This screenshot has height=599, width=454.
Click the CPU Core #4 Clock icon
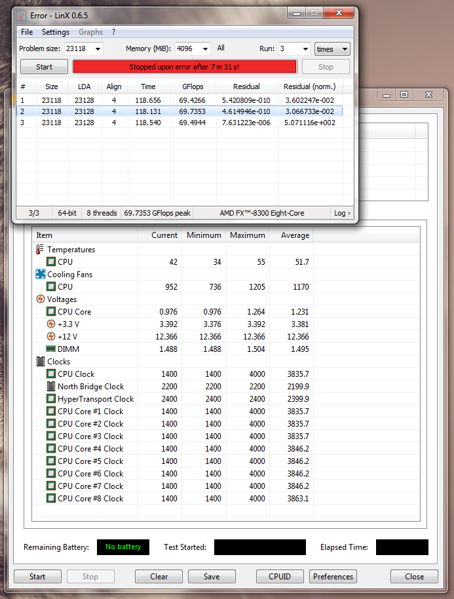pos(51,448)
